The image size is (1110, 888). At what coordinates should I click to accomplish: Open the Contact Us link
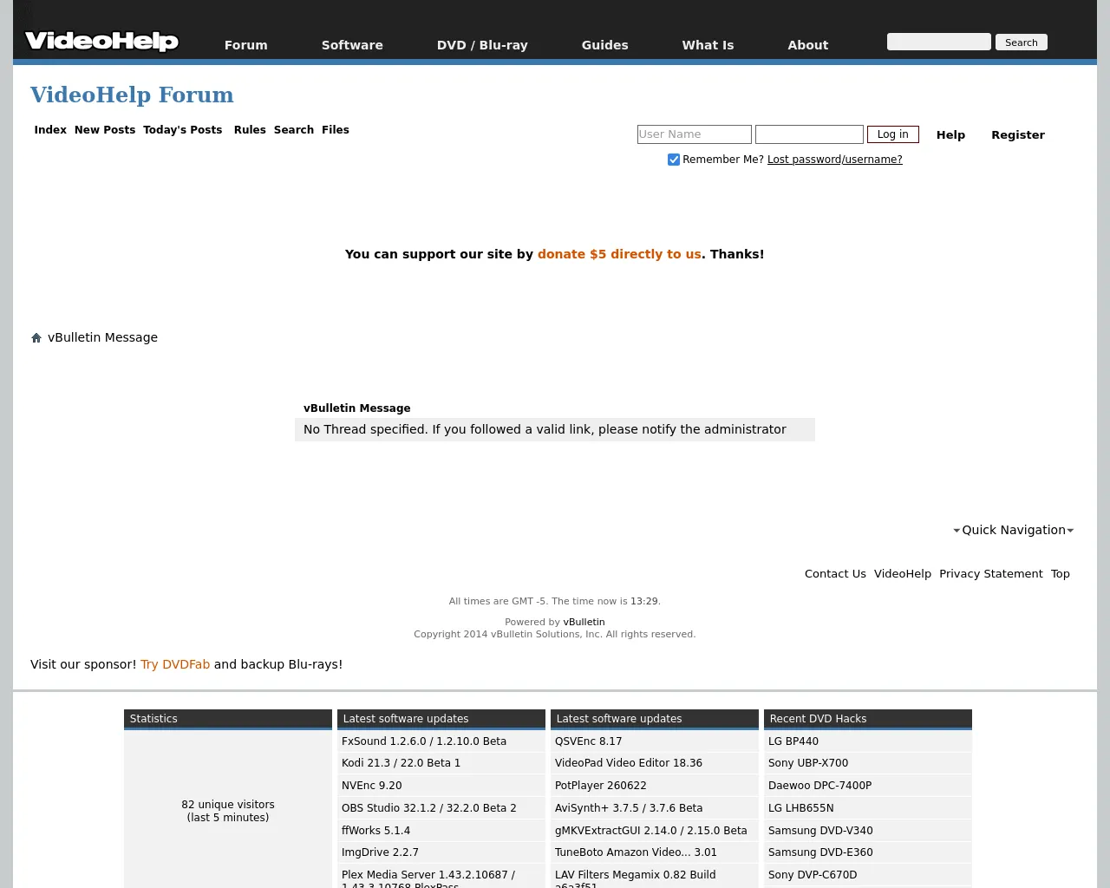click(x=835, y=574)
